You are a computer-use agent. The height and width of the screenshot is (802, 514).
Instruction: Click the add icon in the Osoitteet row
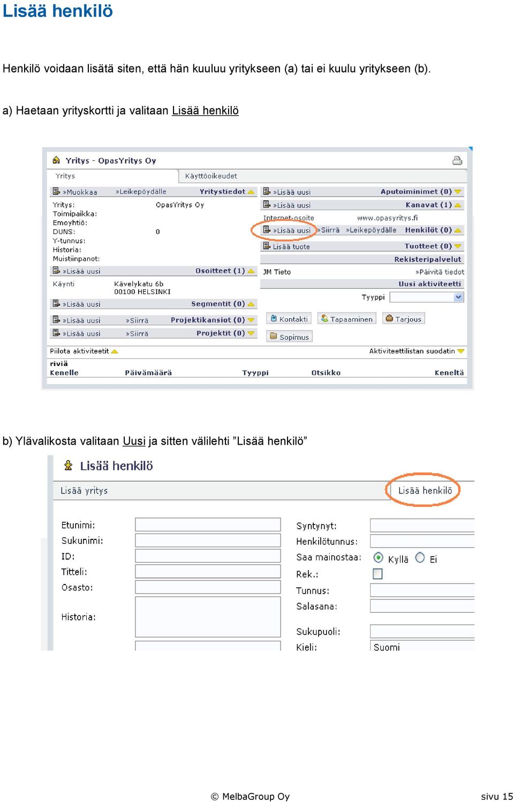(56, 271)
